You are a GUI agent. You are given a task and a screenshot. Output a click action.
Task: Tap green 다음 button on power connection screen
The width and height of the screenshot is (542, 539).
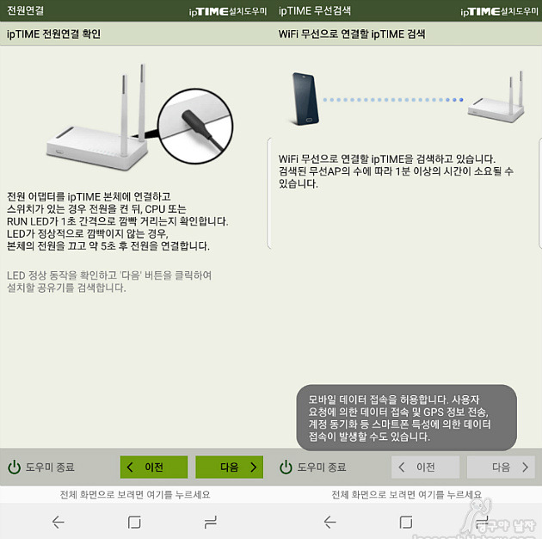(229, 467)
